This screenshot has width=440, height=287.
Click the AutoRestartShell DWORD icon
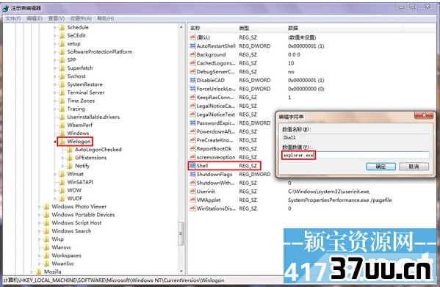192,46
